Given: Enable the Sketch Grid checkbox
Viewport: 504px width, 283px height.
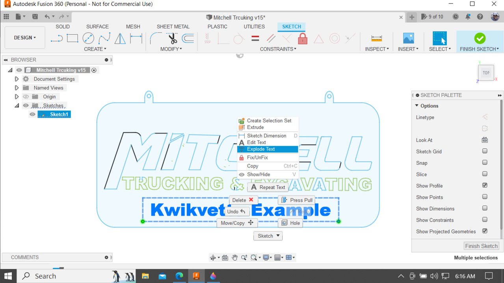Looking at the screenshot, I should tap(485, 151).
